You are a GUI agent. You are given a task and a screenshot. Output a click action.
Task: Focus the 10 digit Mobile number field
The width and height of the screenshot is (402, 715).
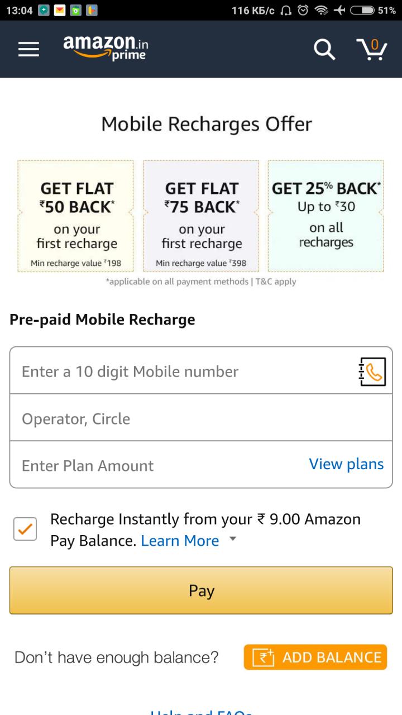click(179, 371)
